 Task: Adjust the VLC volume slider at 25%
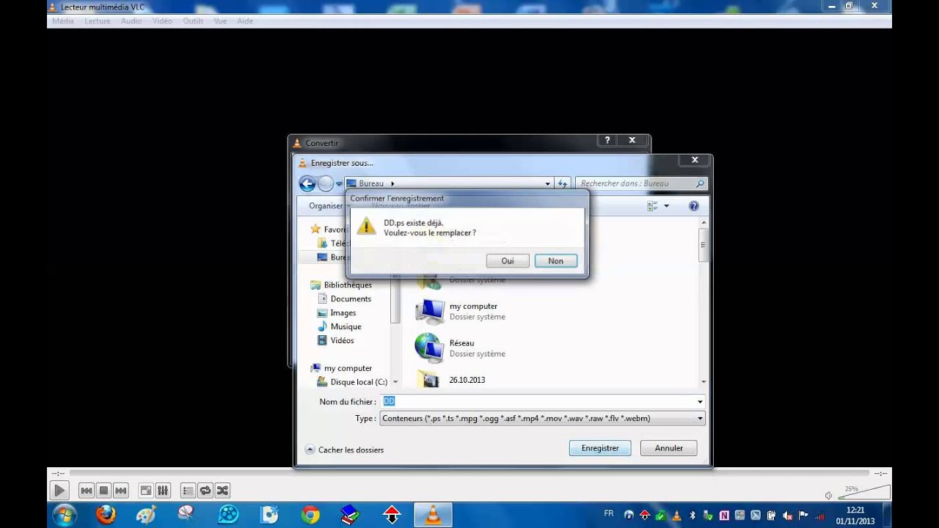tap(863, 493)
